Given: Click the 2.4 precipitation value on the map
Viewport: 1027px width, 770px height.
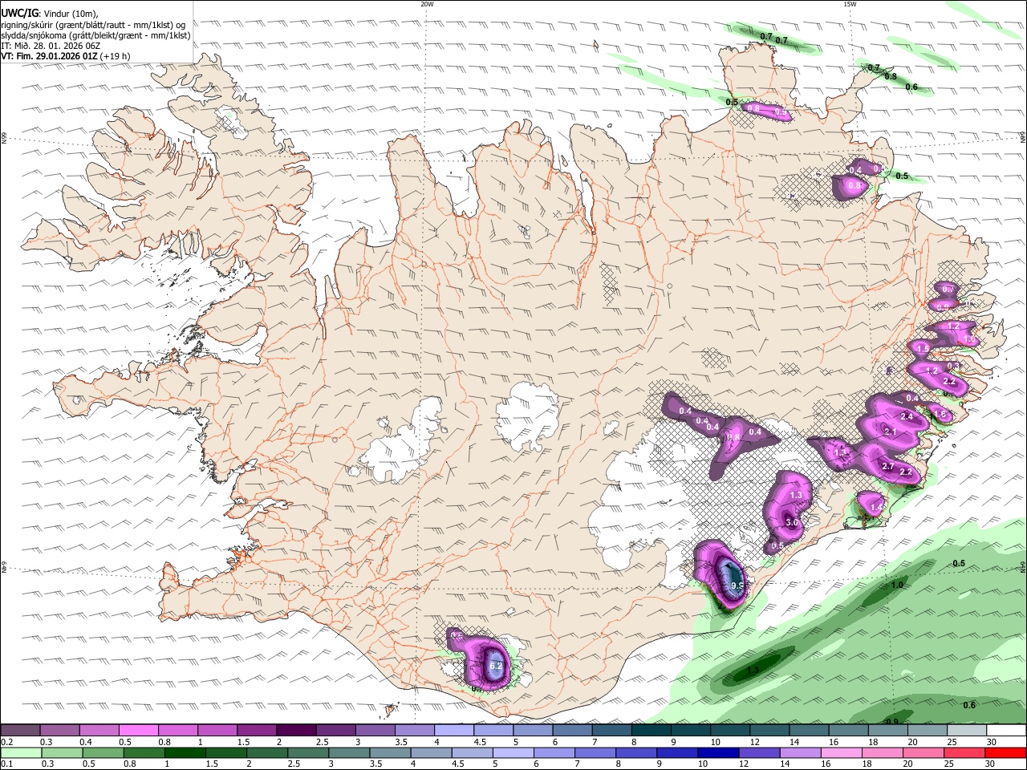Looking at the screenshot, I should (x=907, y=416).
